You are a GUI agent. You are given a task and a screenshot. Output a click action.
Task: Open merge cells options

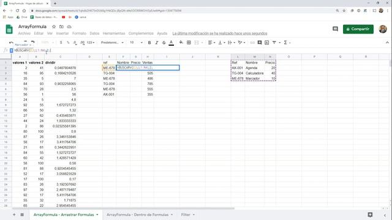pyautogui.click(x=197, y=43)
